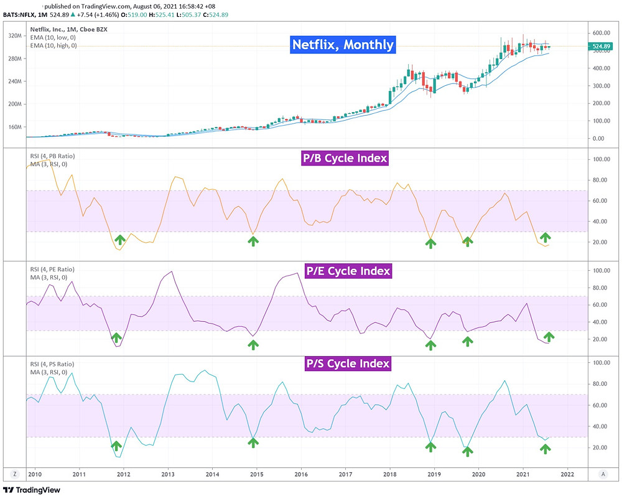This screenshot has width=622, height=496.
Task: Click the 'Netflix, Monthly' chart title label
Action: click(x=343, y=44)
